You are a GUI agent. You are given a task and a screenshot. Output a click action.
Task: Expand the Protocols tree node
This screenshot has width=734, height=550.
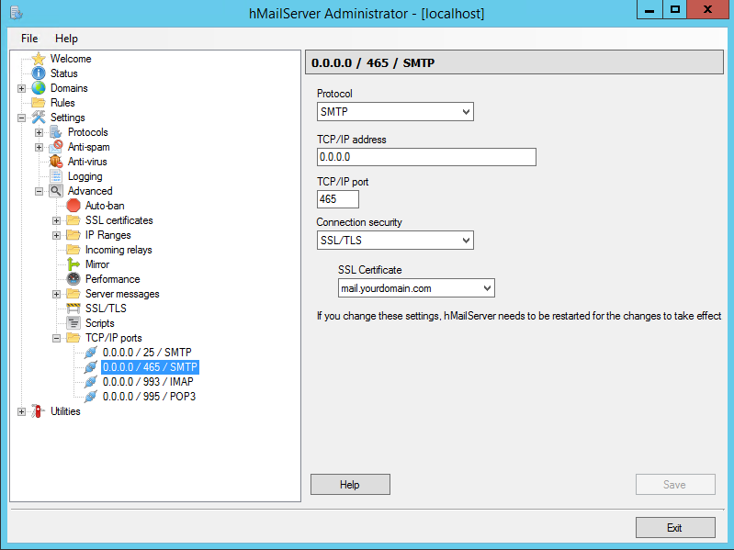pos(40,132)
